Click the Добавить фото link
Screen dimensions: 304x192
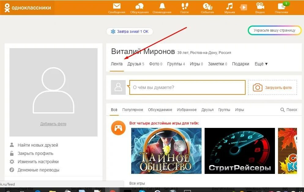click(53, 124)
